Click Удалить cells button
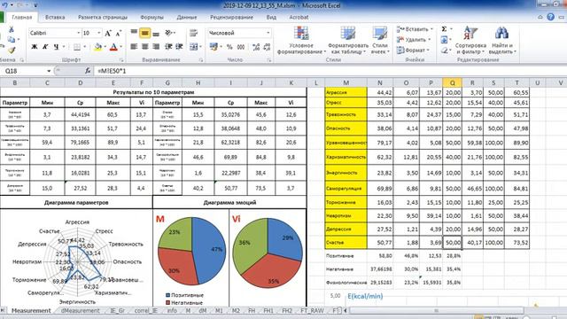The image size is (567, 319). coord(414,39)
